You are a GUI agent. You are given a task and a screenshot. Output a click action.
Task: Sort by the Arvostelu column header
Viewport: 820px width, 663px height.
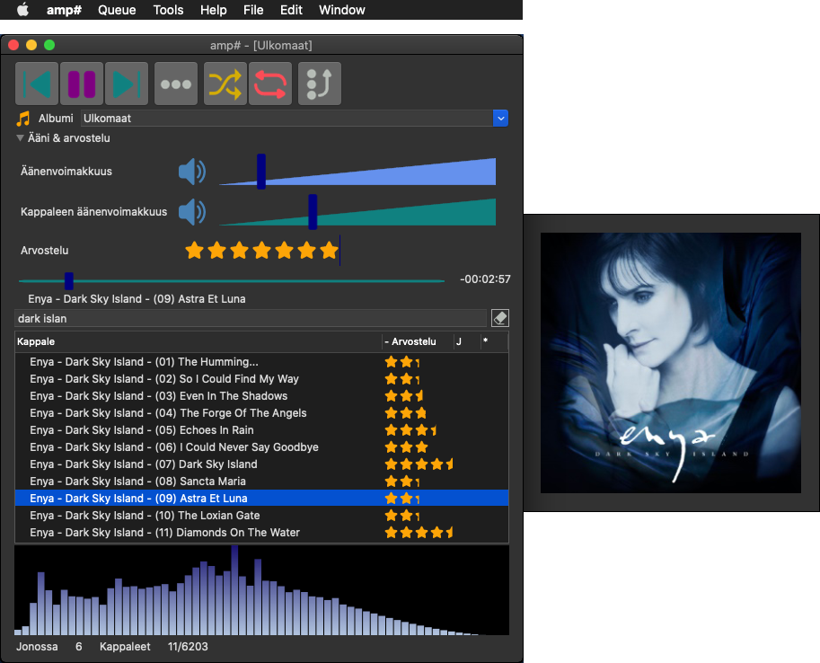(x=414, y=341)
